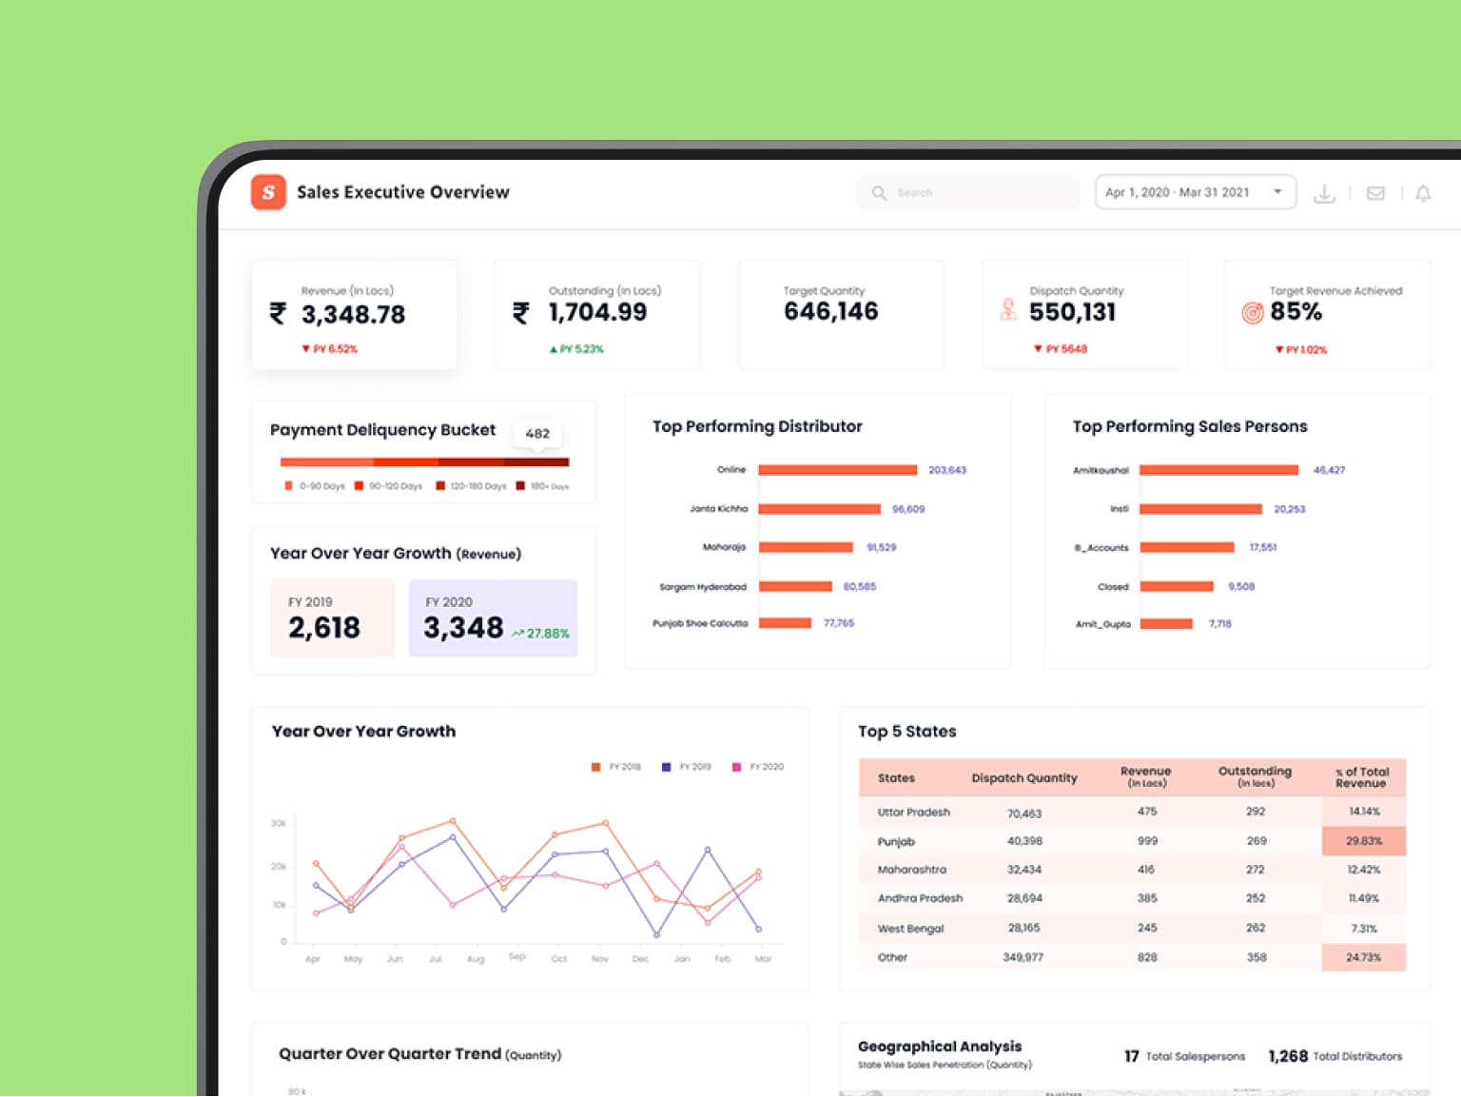Click the 90-120 Days legend swatch

point(359,486)
